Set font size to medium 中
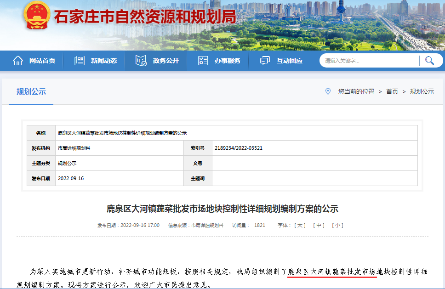 click(x=319, y=225)
